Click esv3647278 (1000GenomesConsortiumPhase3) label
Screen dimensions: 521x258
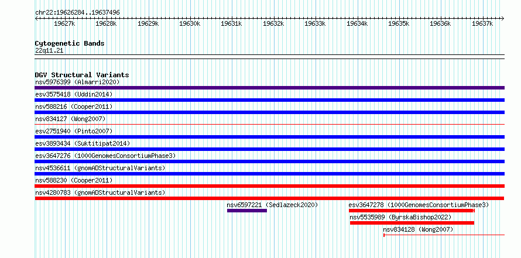tap(419, 205)
